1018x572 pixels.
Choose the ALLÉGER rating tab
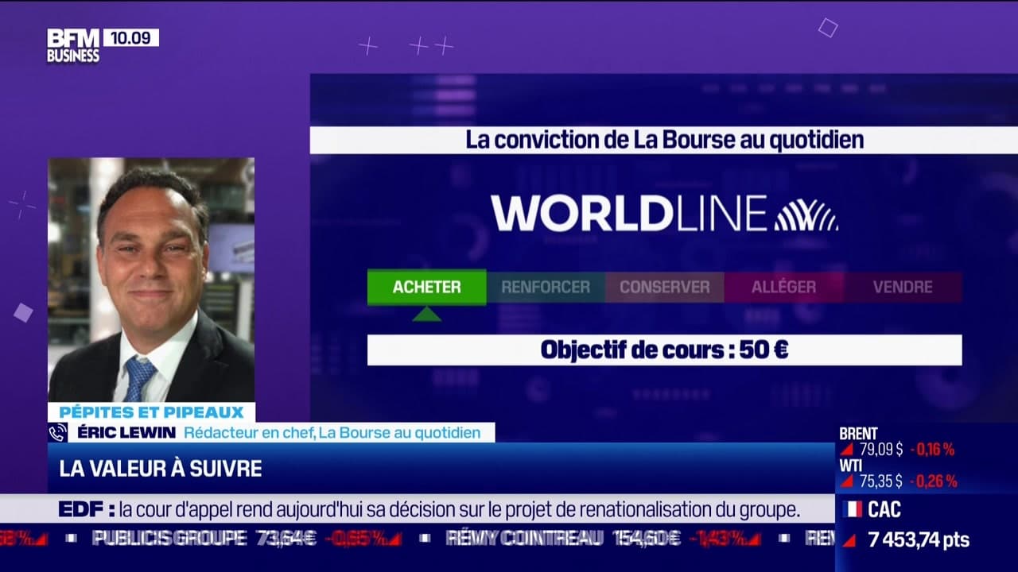[783, 287]
